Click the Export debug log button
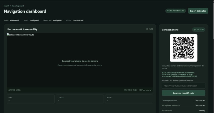The height and width of the screenshot is (113, 214). tap(198, 11)
